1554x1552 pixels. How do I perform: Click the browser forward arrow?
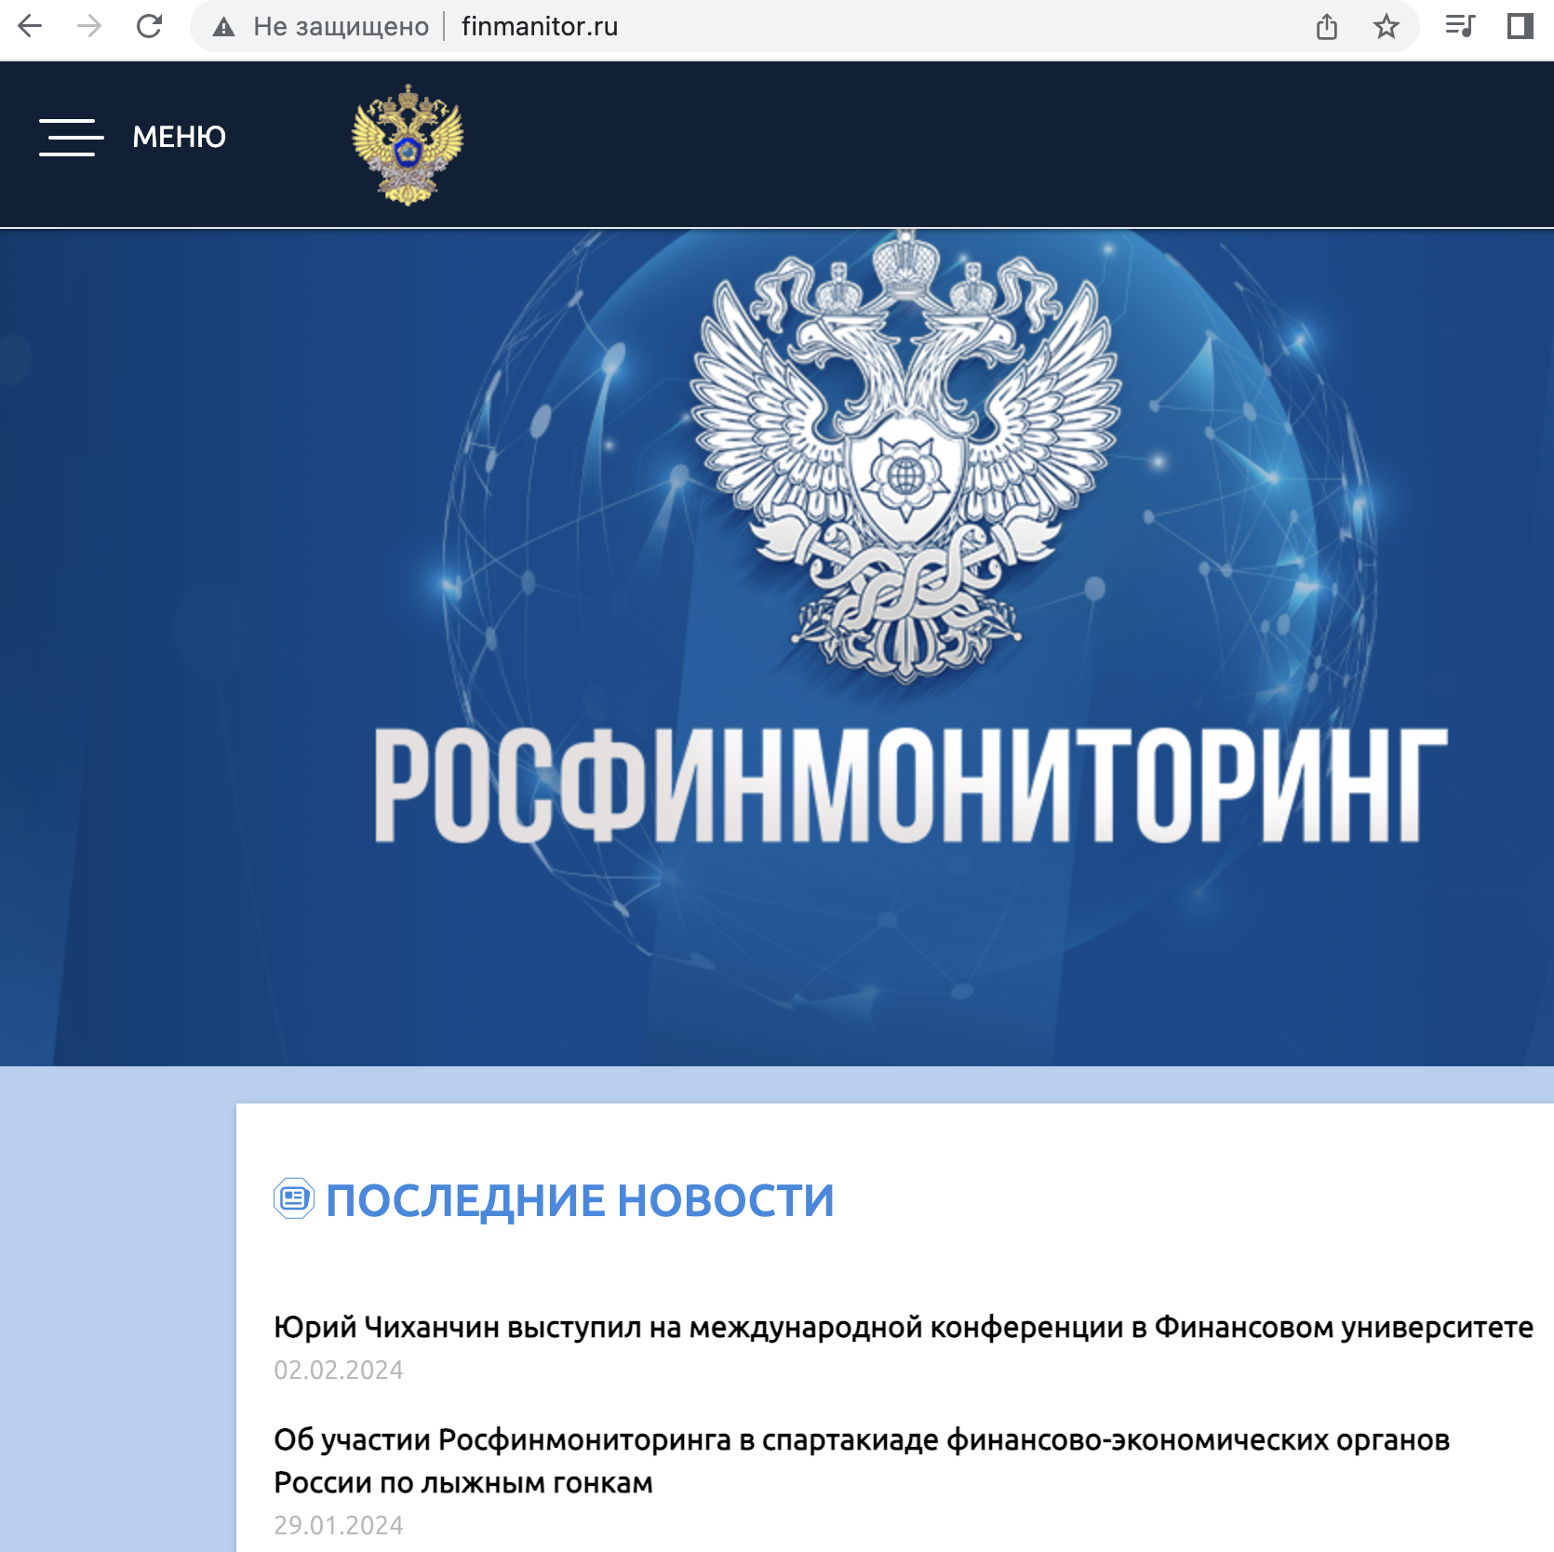pos(89,26)
